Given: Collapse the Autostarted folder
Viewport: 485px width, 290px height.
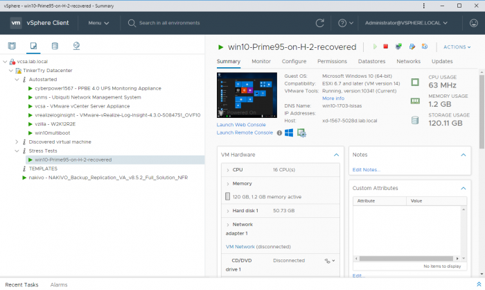Looking at the screenshot, I should pyautogui.click(x=17, y=80).
